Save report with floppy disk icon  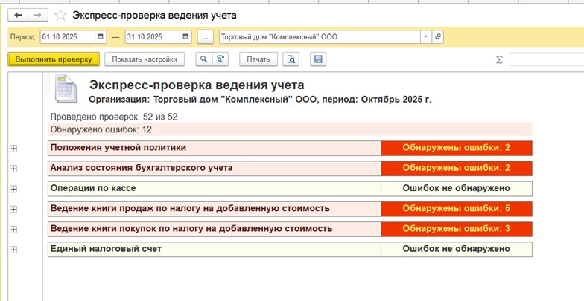pyautogui.click(x=318, y=59)
